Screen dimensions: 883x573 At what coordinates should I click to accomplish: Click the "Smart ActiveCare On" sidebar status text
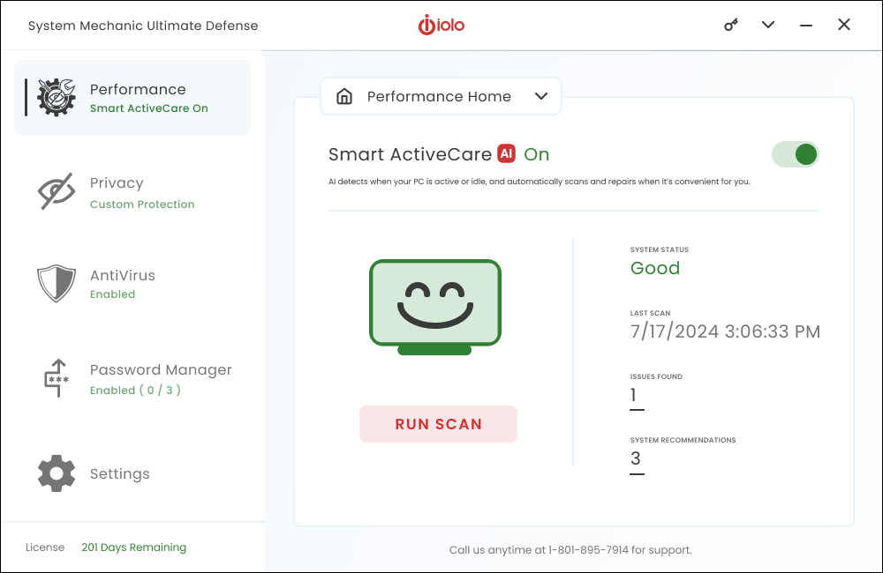(149, 108)
